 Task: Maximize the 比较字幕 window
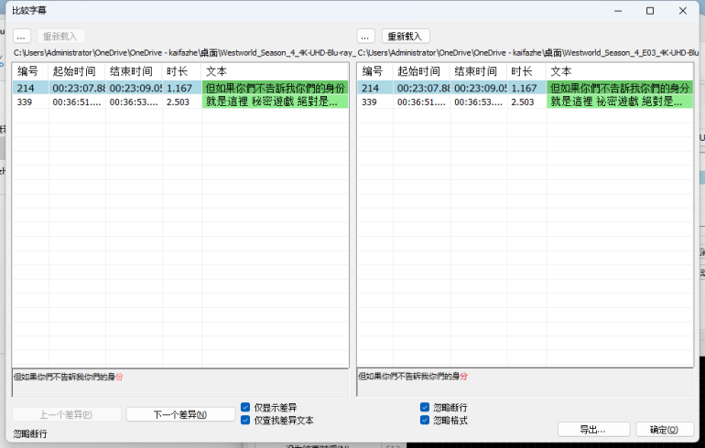tap(650, 11)
